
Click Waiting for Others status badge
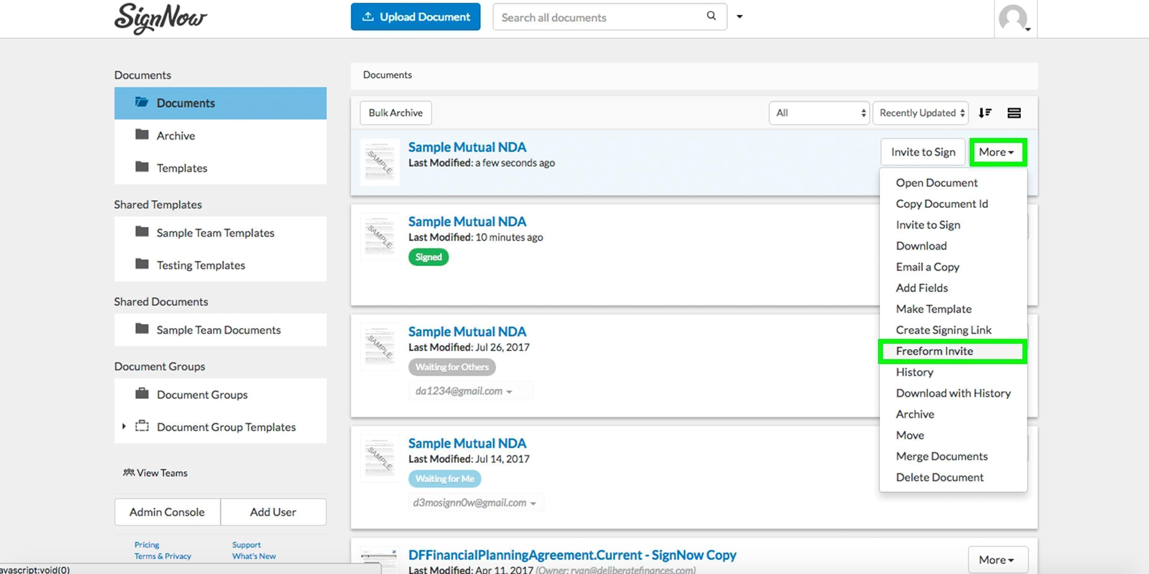pyautogui.click(x=452, y=367)
